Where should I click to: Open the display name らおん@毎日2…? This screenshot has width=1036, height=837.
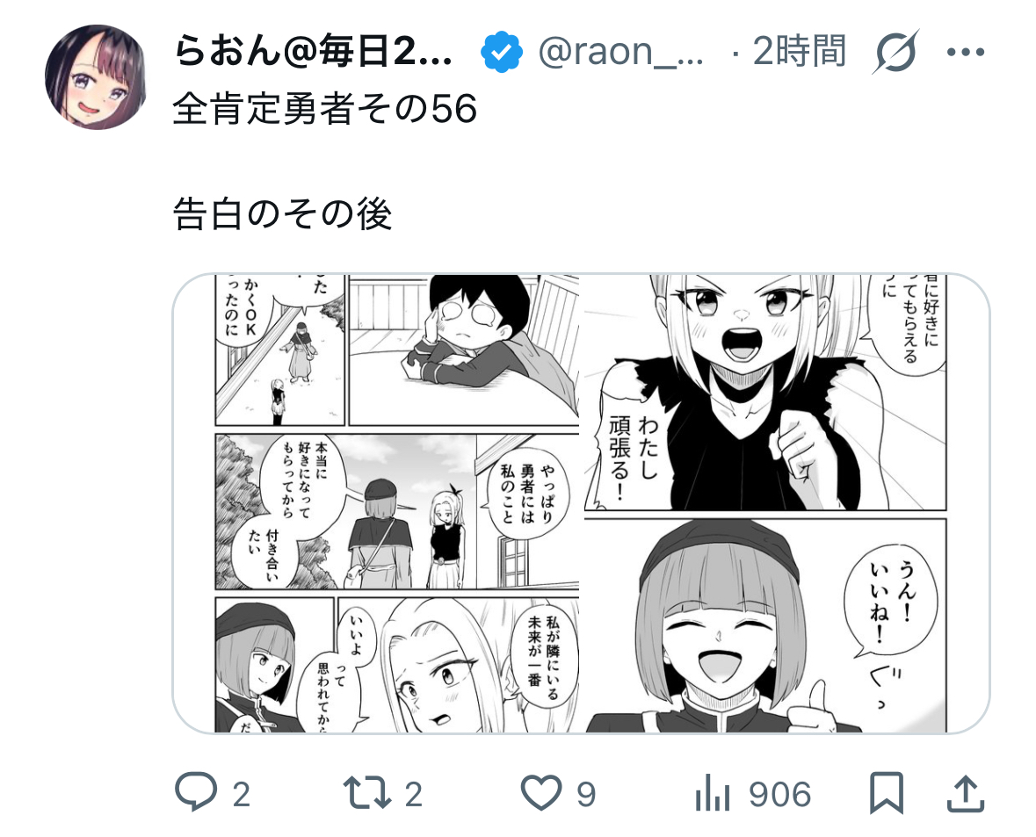pyautogui.click(x=313, y=52)
